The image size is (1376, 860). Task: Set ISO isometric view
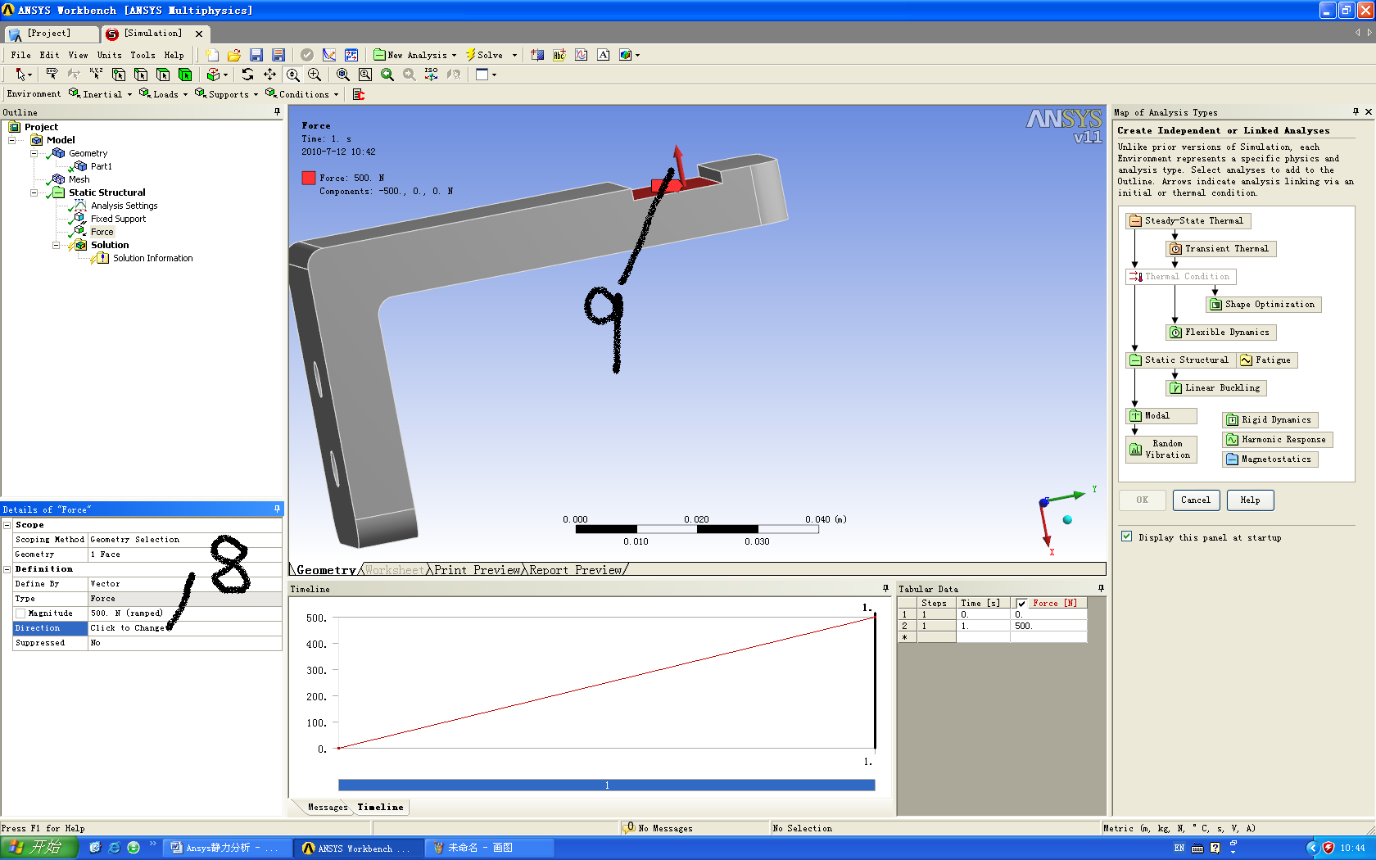coord(432,75)
